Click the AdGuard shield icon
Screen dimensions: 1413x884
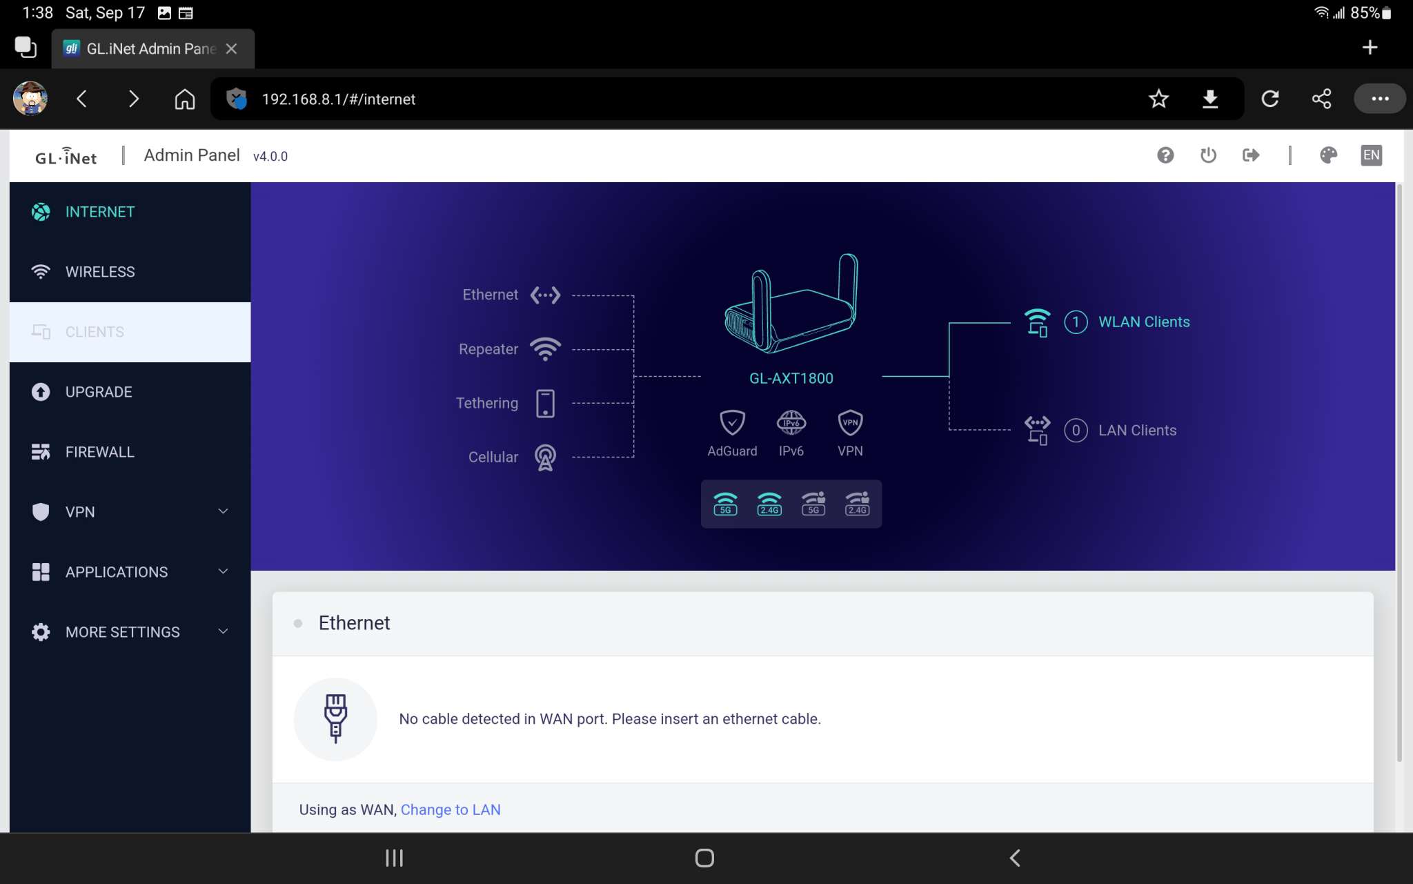(x=732, y=422)
